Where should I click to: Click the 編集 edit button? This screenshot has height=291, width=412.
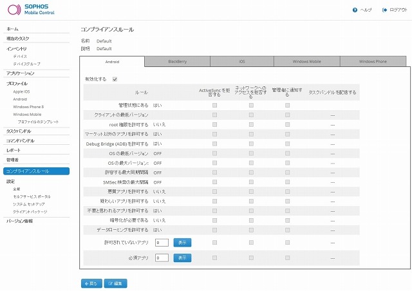(116, 283)
